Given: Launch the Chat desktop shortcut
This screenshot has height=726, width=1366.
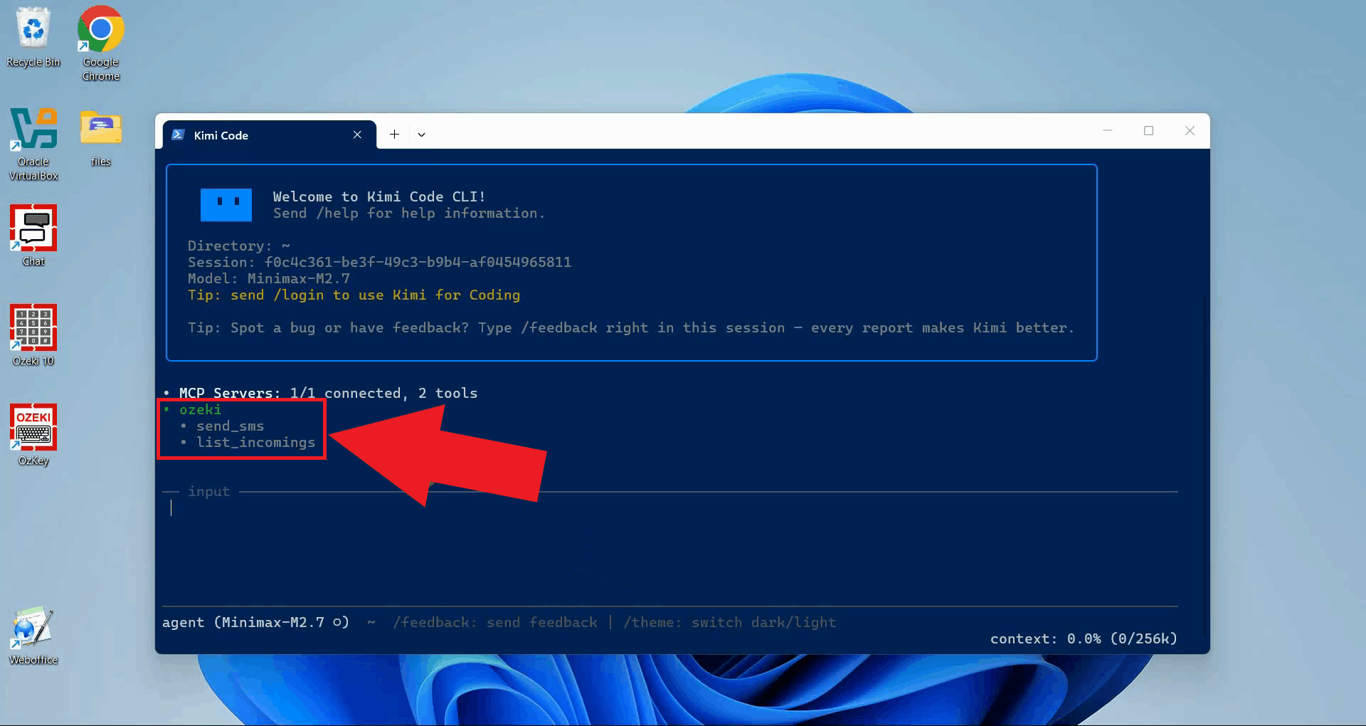Looking at the screenshot, I should coord(33,235).
